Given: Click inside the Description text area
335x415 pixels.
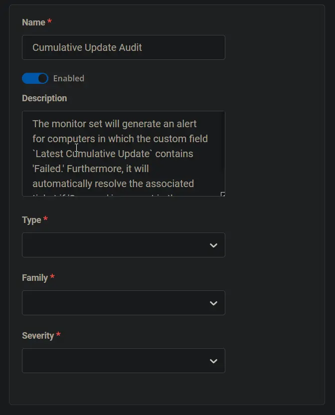Looking at the screenshot, I should pyautogui.click(x=124, y=154).
